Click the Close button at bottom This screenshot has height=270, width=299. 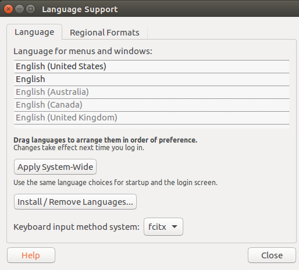coord(272,255)
